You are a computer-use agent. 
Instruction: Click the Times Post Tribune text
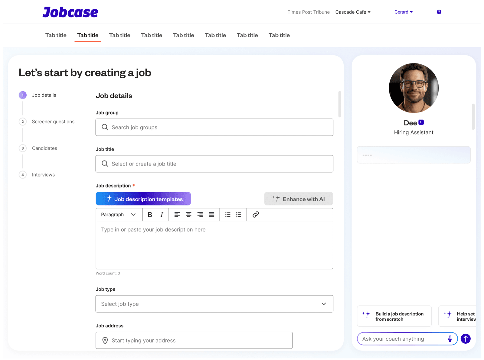coord(309,12)
